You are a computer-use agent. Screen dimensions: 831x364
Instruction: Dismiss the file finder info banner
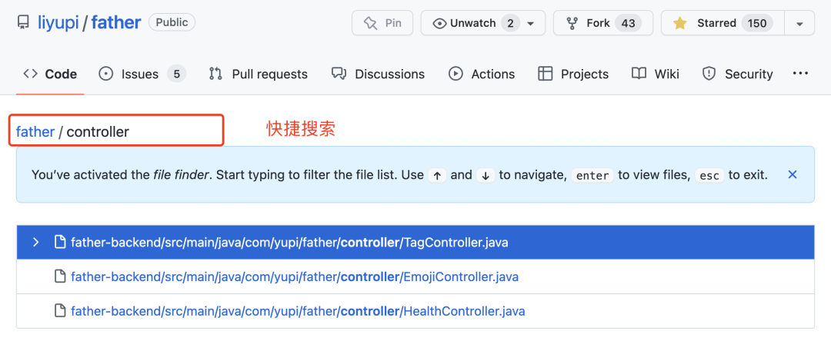pos(793,174)
